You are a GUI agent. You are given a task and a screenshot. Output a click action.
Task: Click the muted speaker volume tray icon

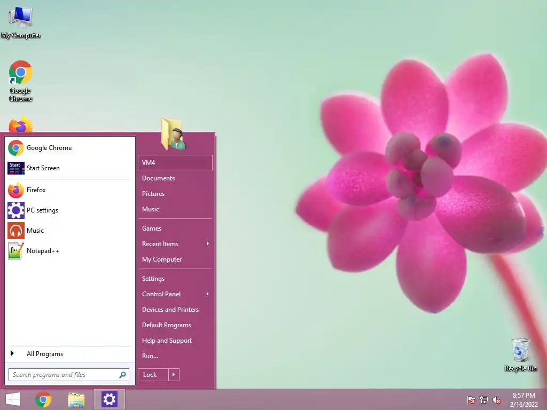[497, 399]
